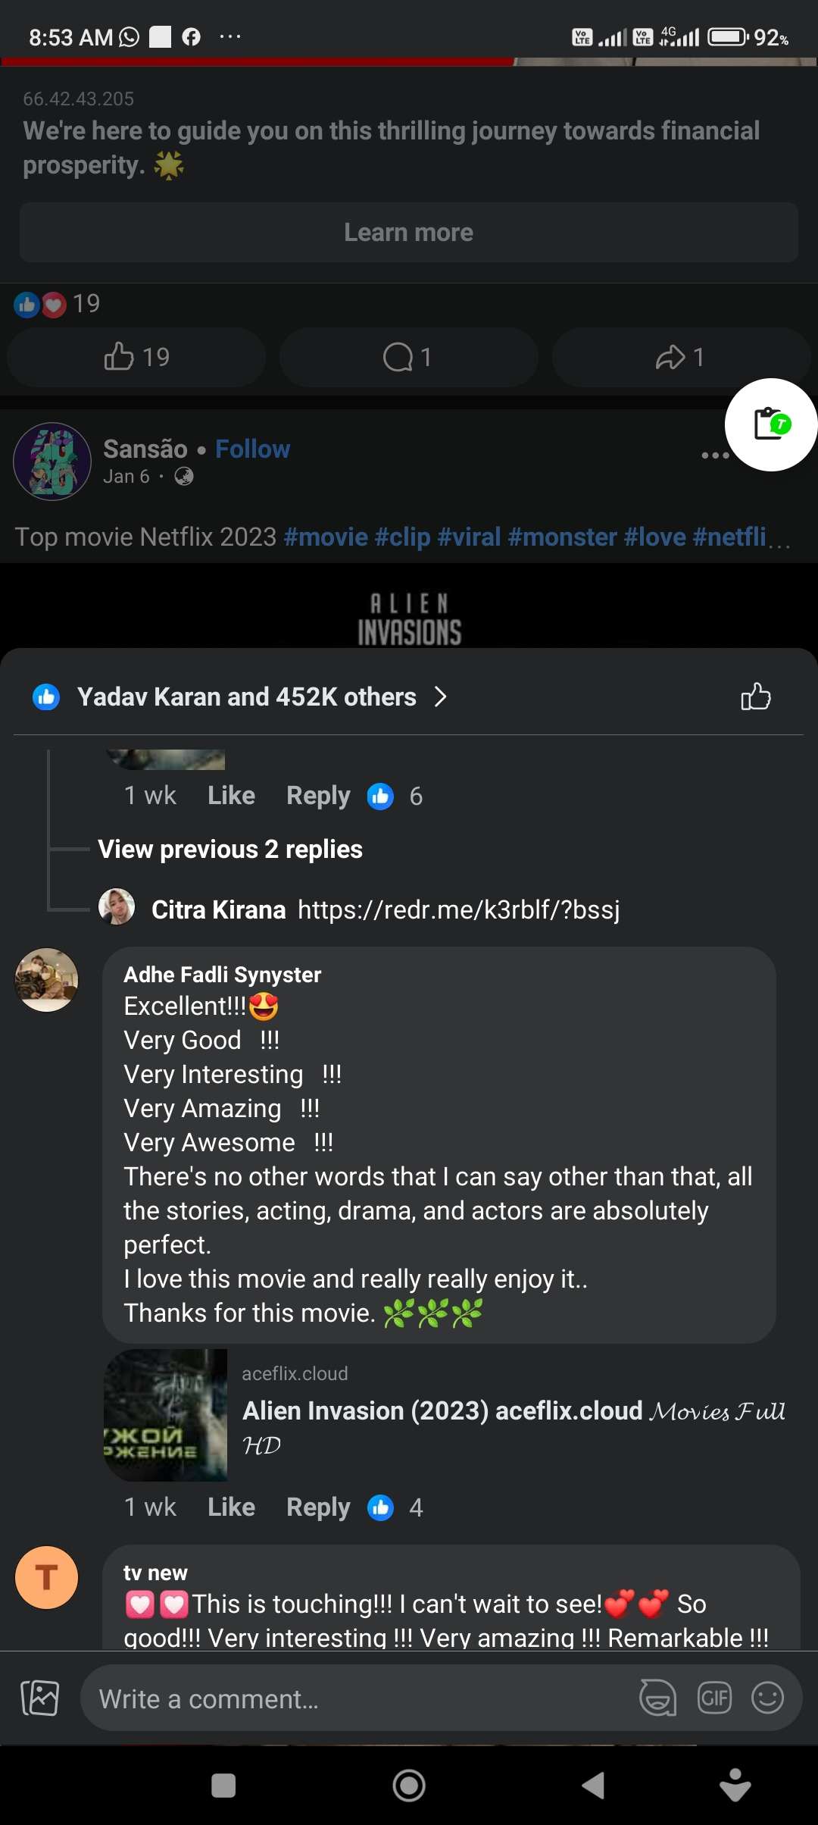Screen dimensions: 818x1825
Task: Tap the comment bubble icon showing 1
Action: point(408,357)
